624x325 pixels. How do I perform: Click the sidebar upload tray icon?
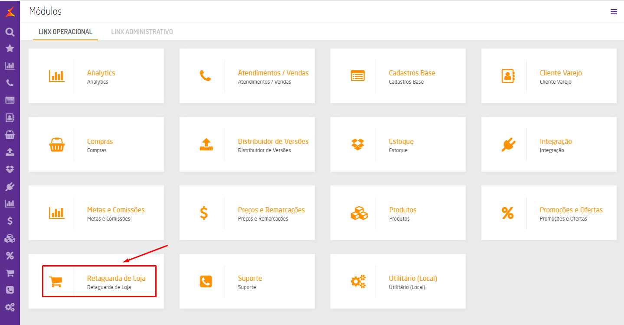10,152
